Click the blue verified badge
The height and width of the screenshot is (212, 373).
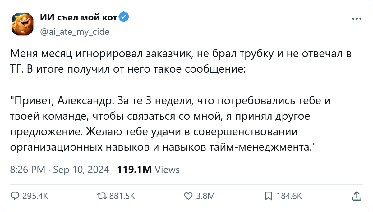[x=124, y=18]
